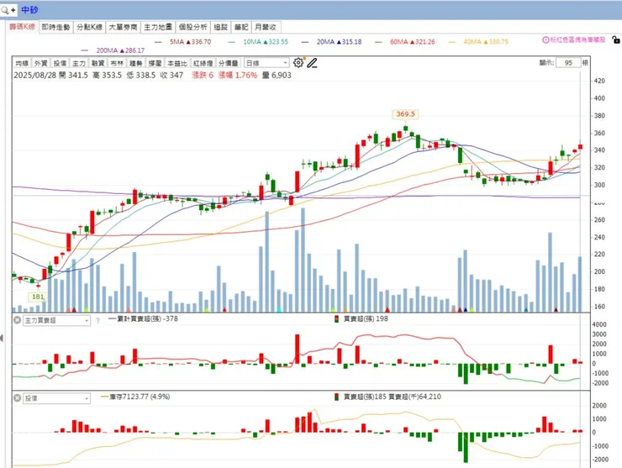Click the 369.5 high price label
The width and height of the screenshot is (622, 468).
click(x=405, y=114)
